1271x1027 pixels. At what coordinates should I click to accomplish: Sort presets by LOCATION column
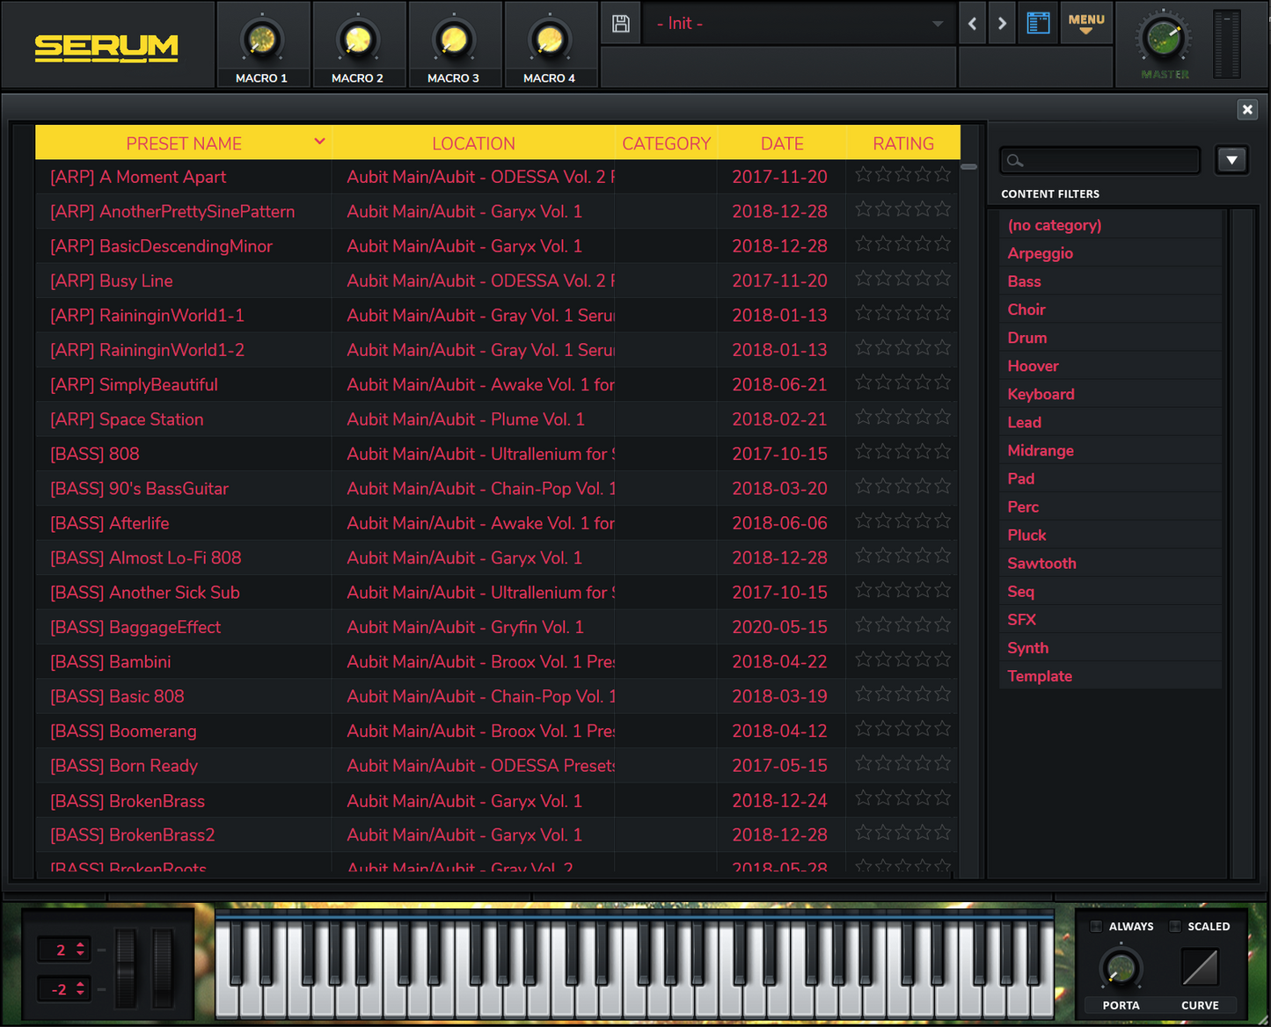[x=473, y=143]
